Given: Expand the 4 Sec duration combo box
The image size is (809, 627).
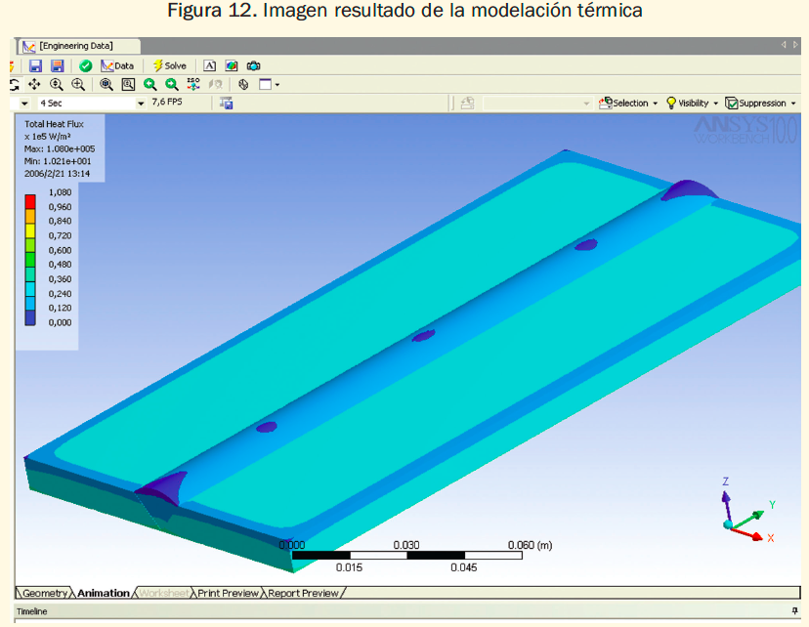Looking at the screenshot, I should pos(141,103).
